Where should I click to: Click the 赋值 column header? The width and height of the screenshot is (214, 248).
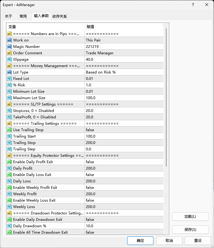(124, 27)
